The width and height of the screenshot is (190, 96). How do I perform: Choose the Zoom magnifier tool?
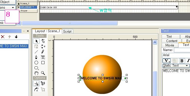43,73
